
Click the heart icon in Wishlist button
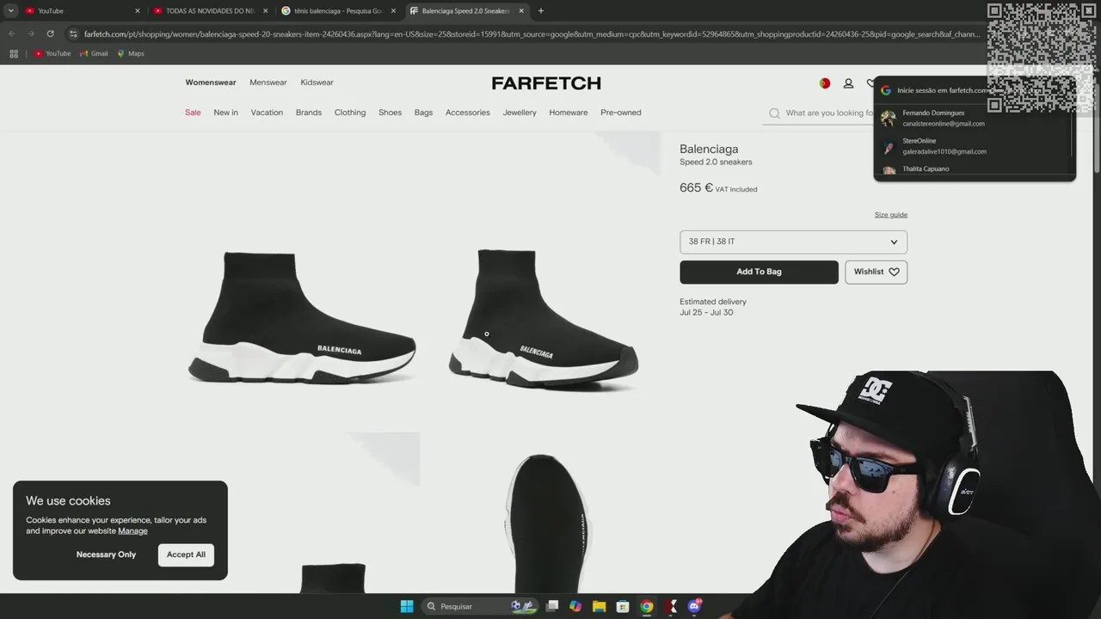(894, 272)
